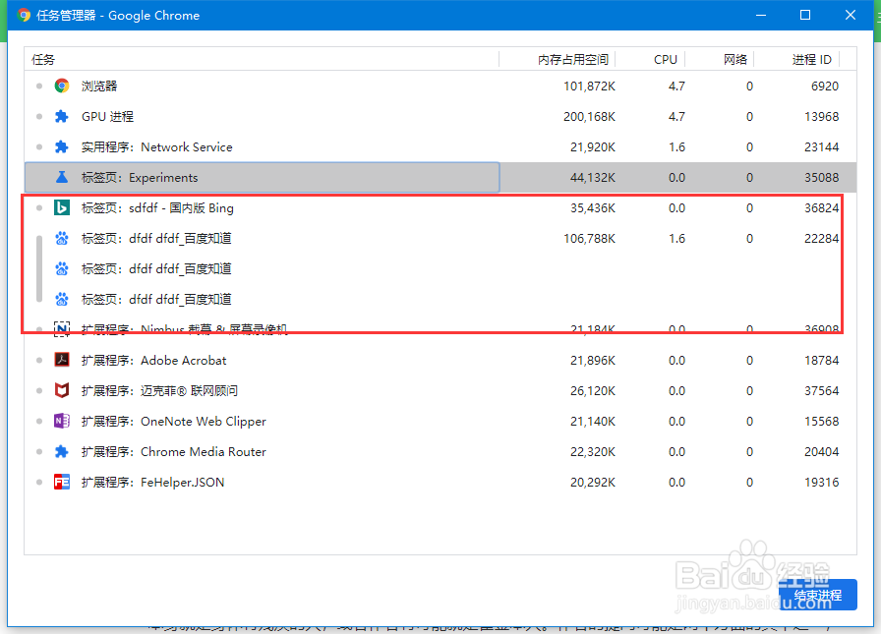Click process ID 18784
The height and width of the screenshot is (634, 881).
click(x=821, y=360)
